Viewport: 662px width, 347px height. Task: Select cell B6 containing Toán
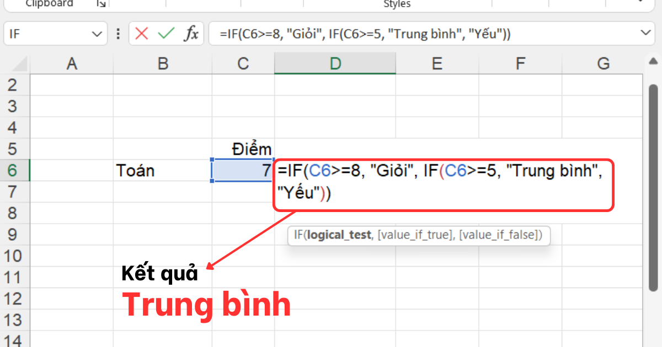coord(162,171)
